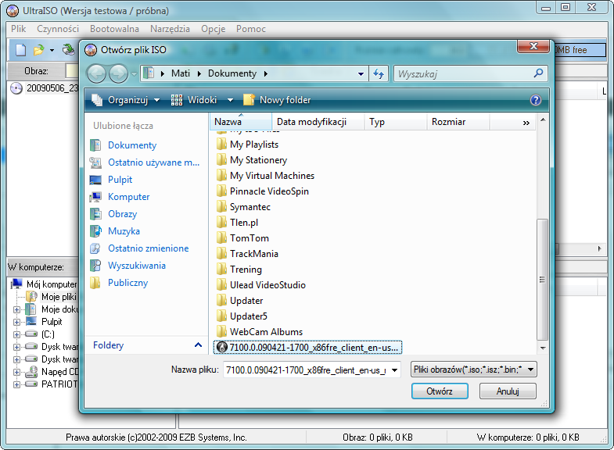The height and width of the screenshot is (450, 614).
Task: Open the file type filter dropdown
Action: click(x=473, y=370)
